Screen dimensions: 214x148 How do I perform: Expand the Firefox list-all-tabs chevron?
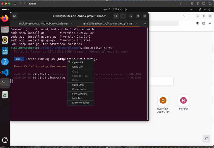[184, 16]
